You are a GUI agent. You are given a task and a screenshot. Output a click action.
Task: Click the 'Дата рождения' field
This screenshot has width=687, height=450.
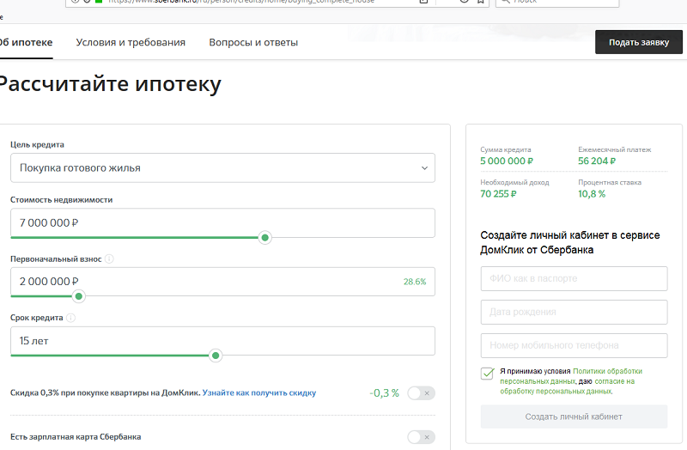tap(574, 312)
